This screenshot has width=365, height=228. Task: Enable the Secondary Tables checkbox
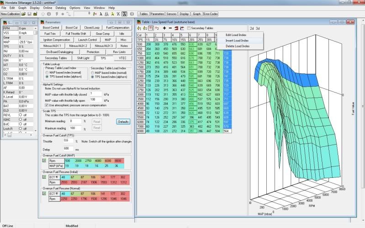click(x=189, y=28)
